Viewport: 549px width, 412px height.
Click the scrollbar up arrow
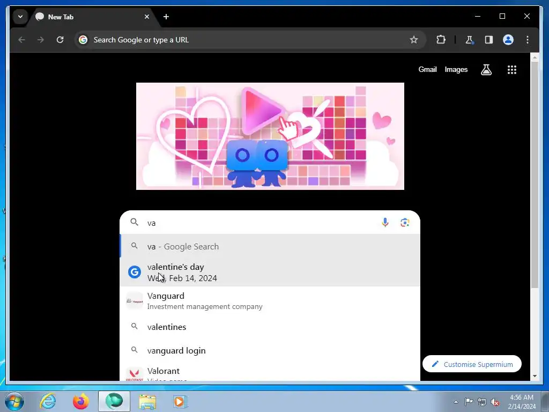pos(535,57)
